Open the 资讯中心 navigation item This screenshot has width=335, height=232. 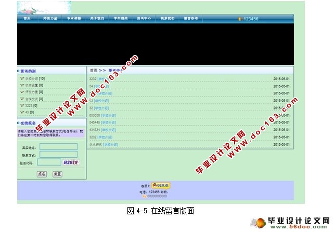click(144, 18)
